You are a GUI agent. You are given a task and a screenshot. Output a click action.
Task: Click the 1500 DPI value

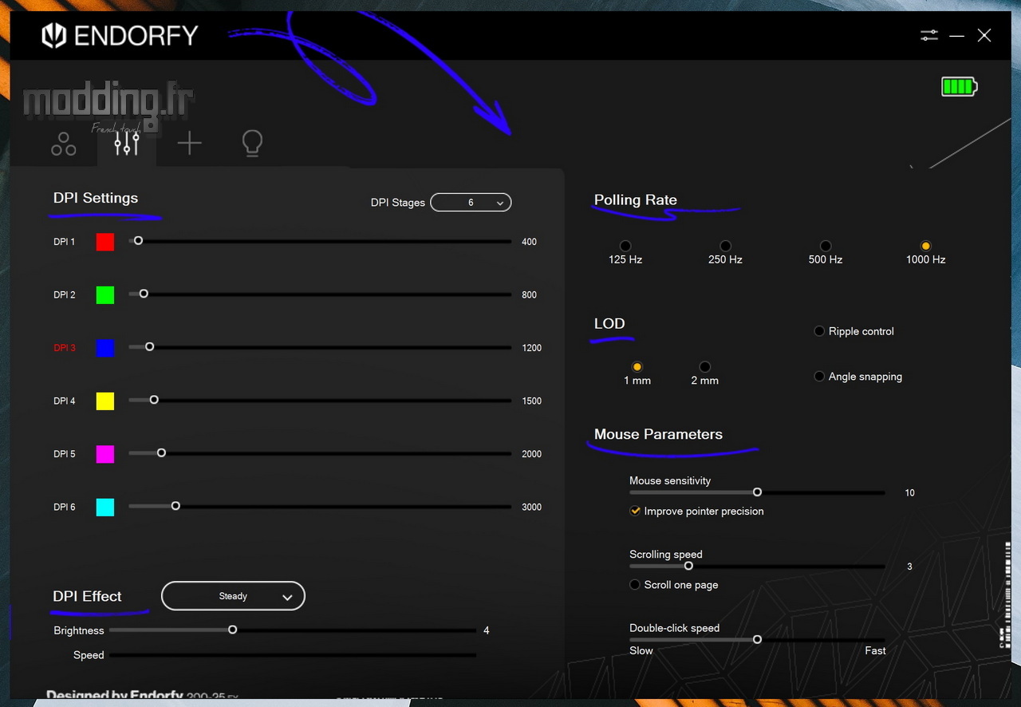coord(531,401)
